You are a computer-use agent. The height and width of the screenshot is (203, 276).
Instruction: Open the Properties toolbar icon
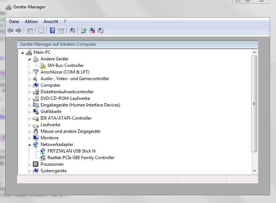tap(41, 31)
